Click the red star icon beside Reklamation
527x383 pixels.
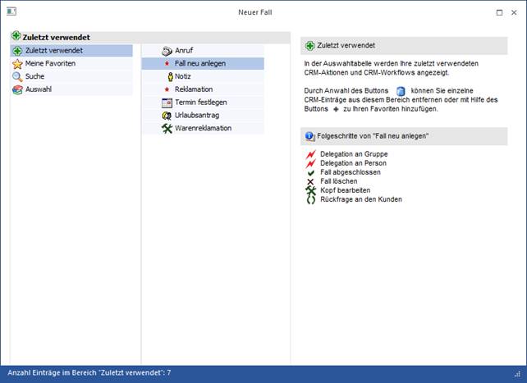[167, 89]
